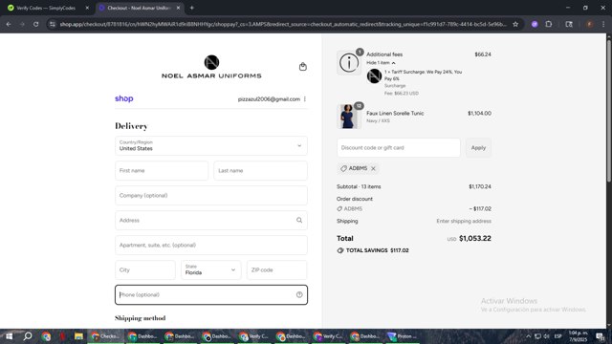The image size is (612, 344).
Task: Open the Chrome three-dot menu
Action: click(x=603, y=24)
